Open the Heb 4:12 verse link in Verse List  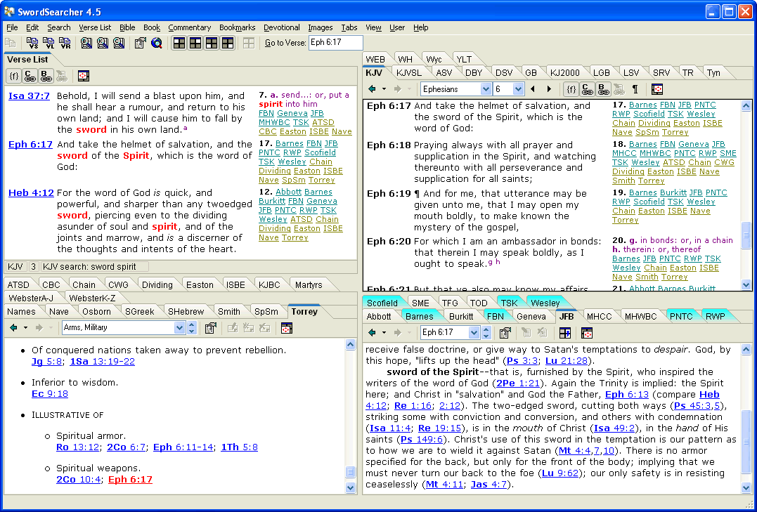tap(30, 193)
